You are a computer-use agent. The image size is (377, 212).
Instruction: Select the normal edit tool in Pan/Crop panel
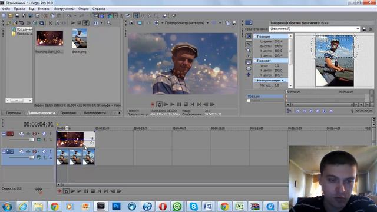249,44
